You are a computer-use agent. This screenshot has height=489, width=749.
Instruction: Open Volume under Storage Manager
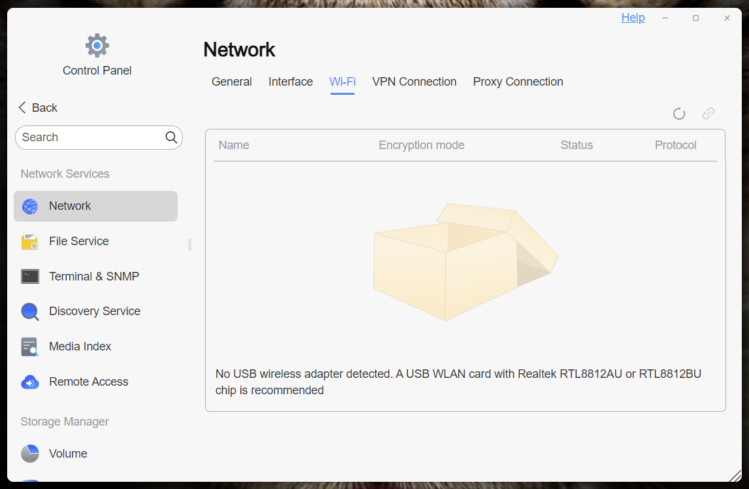click(x=95, y=454)
